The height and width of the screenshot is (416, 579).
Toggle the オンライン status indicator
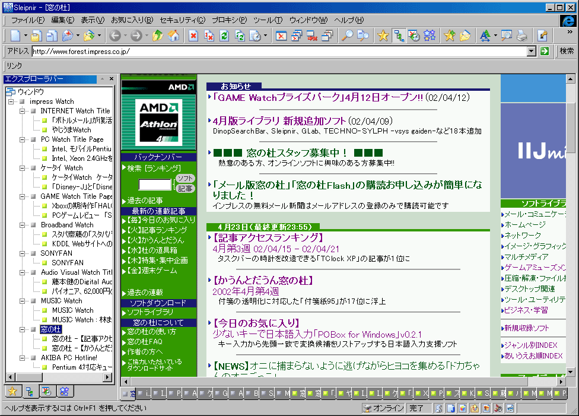(383, 408)
